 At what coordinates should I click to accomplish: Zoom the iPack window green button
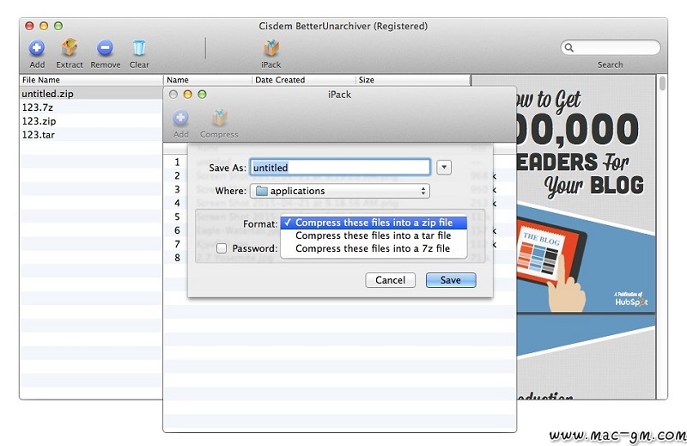[202, 95]
